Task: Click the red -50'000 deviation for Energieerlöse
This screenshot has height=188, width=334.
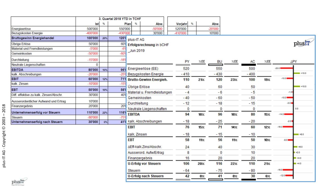Action: pyautogui.click(x=157, y=29)
